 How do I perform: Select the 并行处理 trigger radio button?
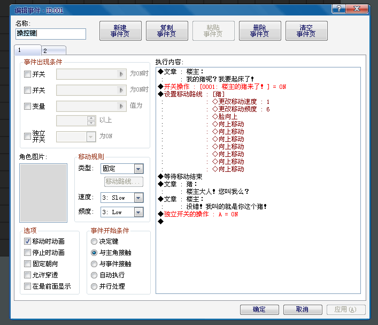coord(94,286)
